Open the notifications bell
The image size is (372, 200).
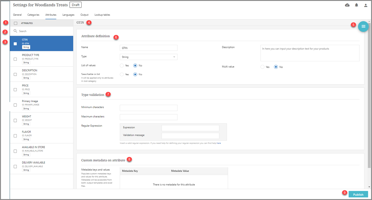pyautogui.click(x=356, y=5)
